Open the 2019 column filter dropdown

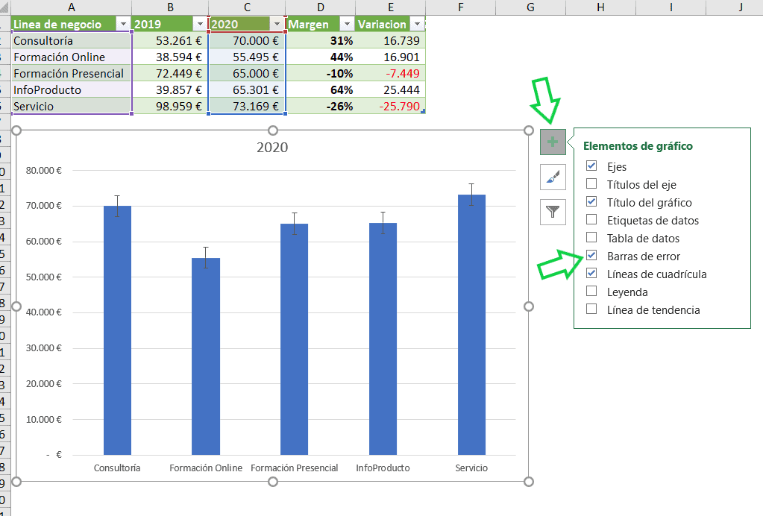[200, 25]
